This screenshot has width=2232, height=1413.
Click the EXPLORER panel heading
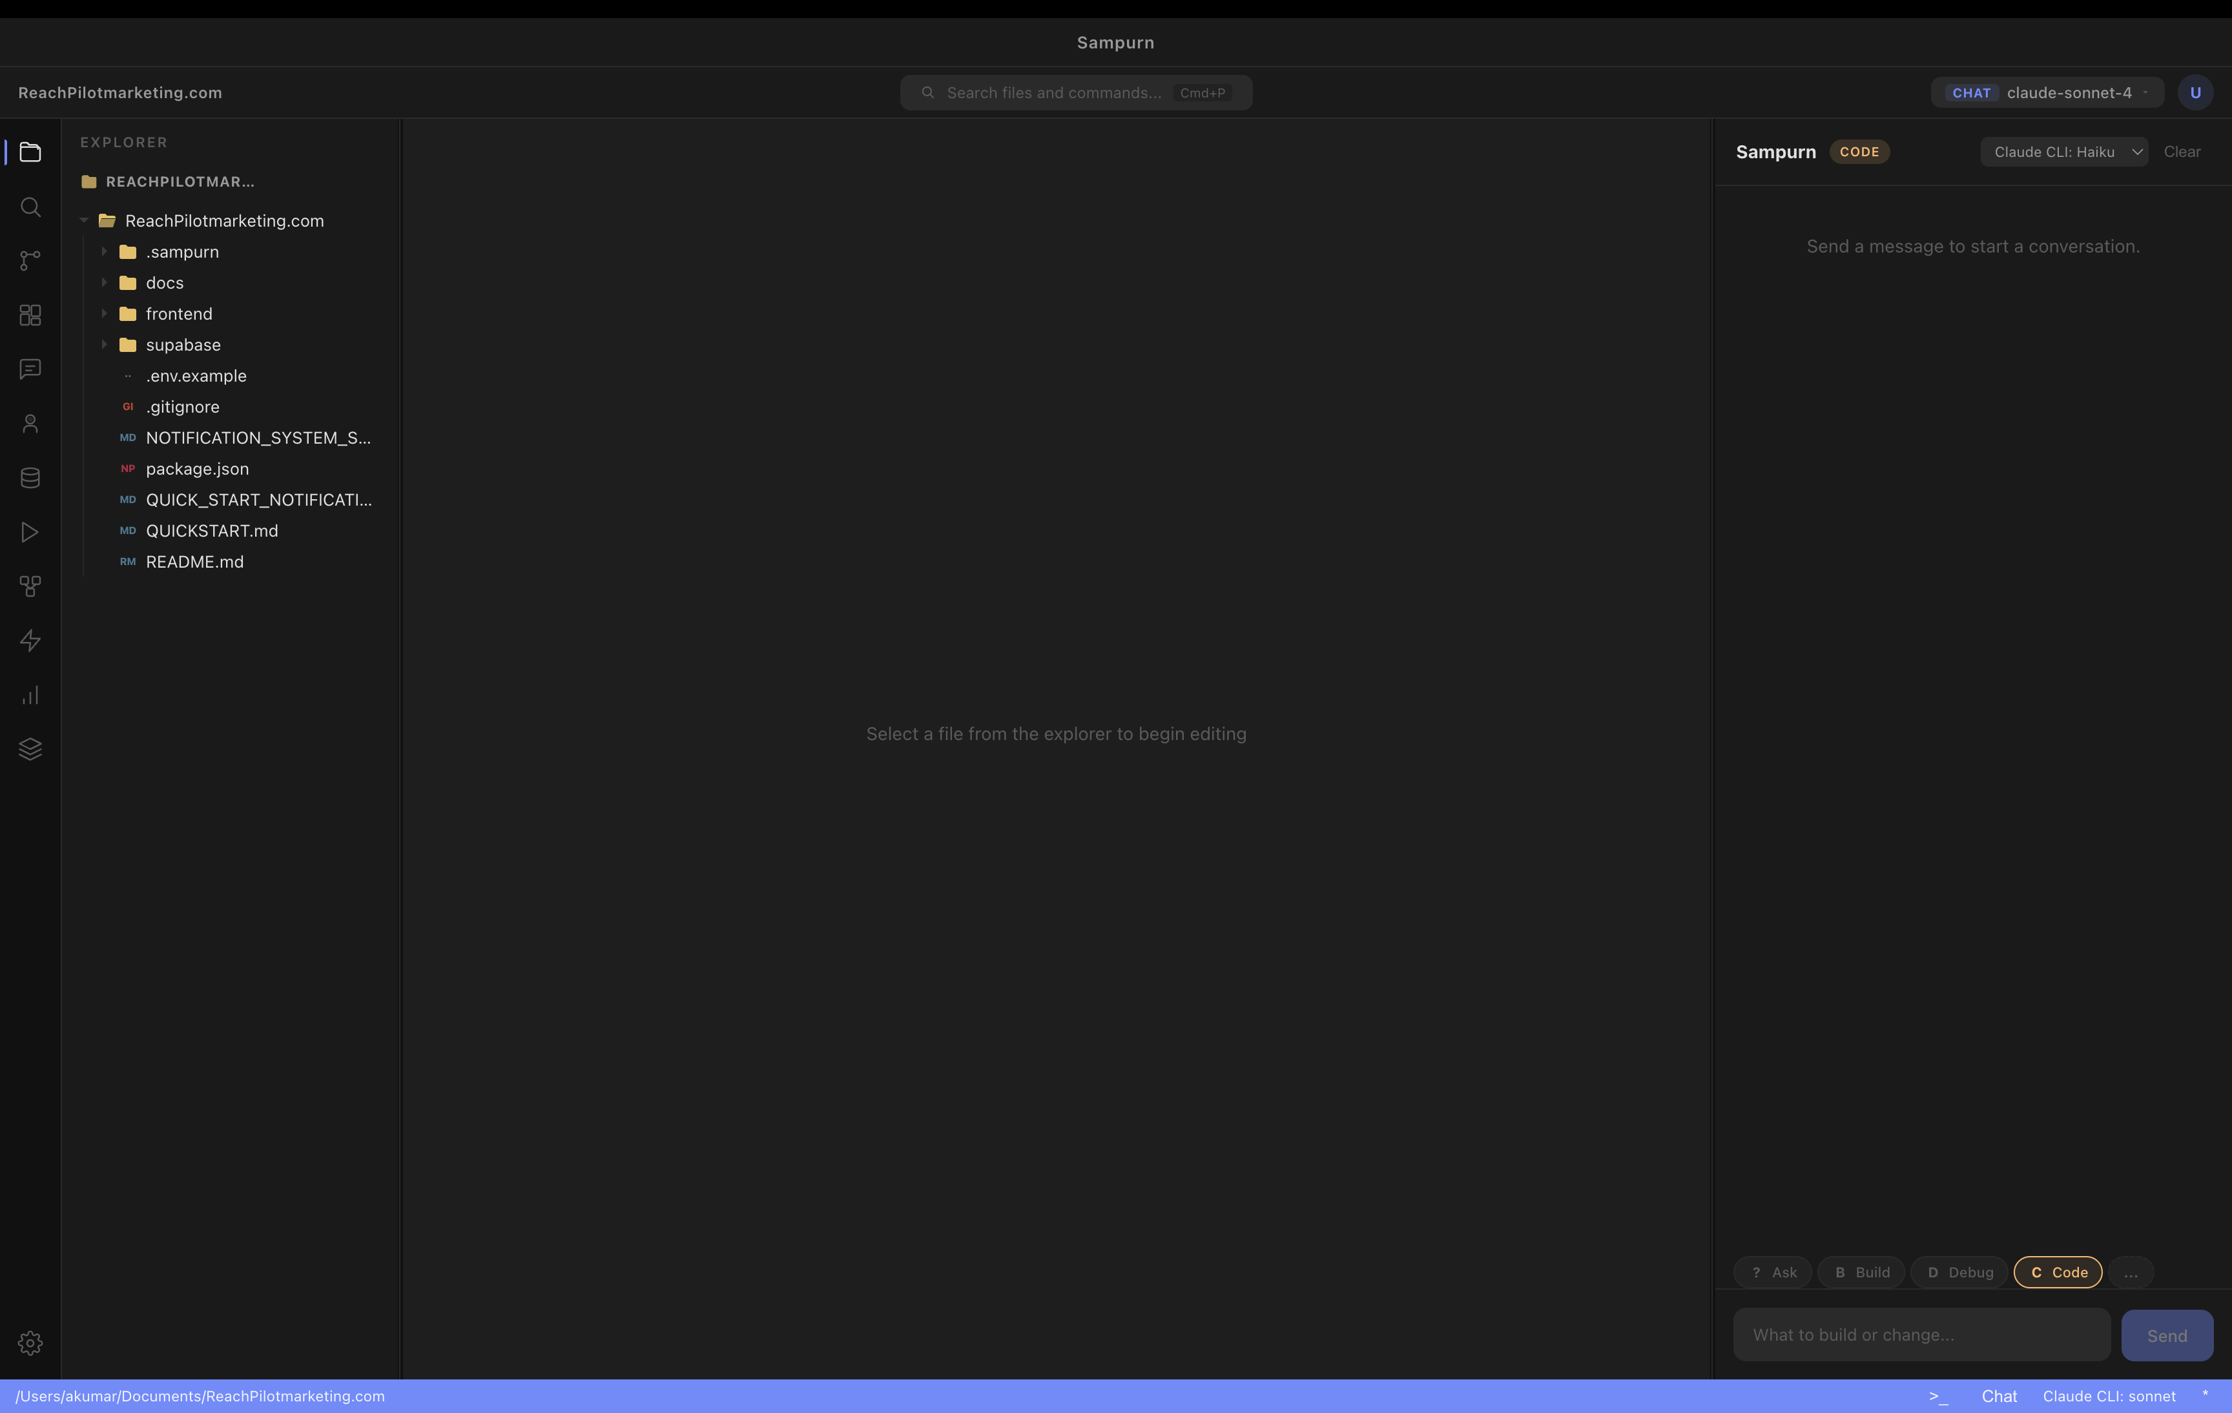pos(124,143)
